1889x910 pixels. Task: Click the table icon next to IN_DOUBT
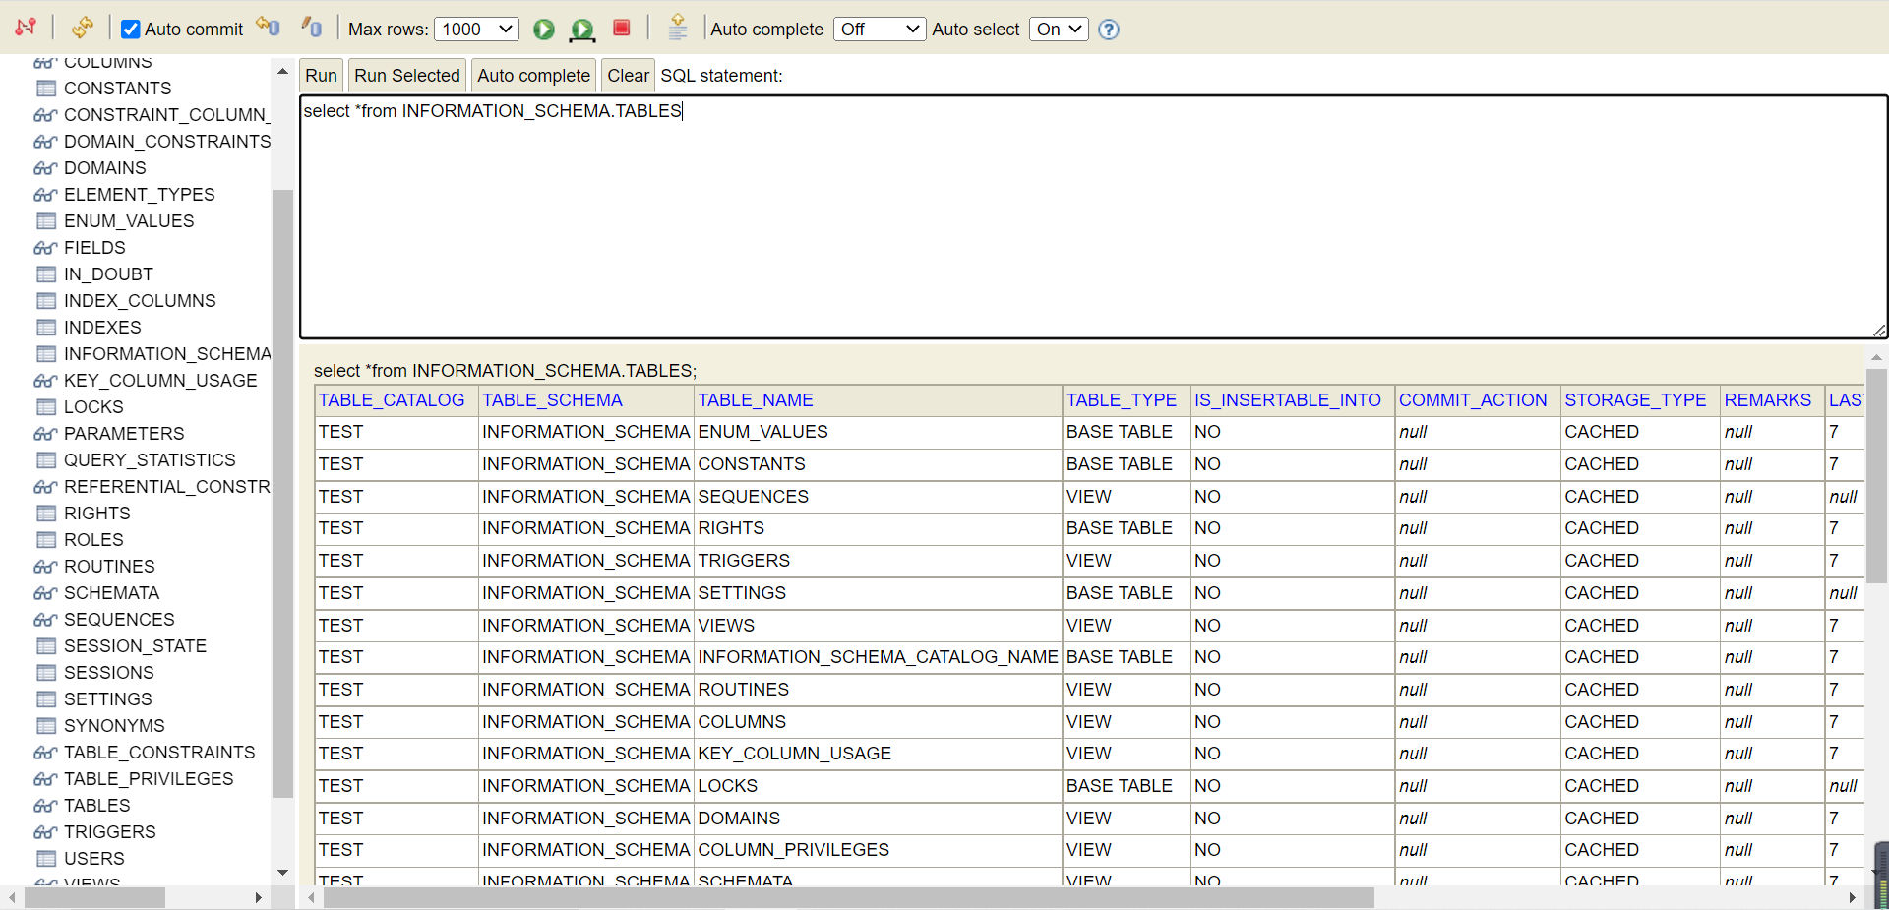click(46, 274)
